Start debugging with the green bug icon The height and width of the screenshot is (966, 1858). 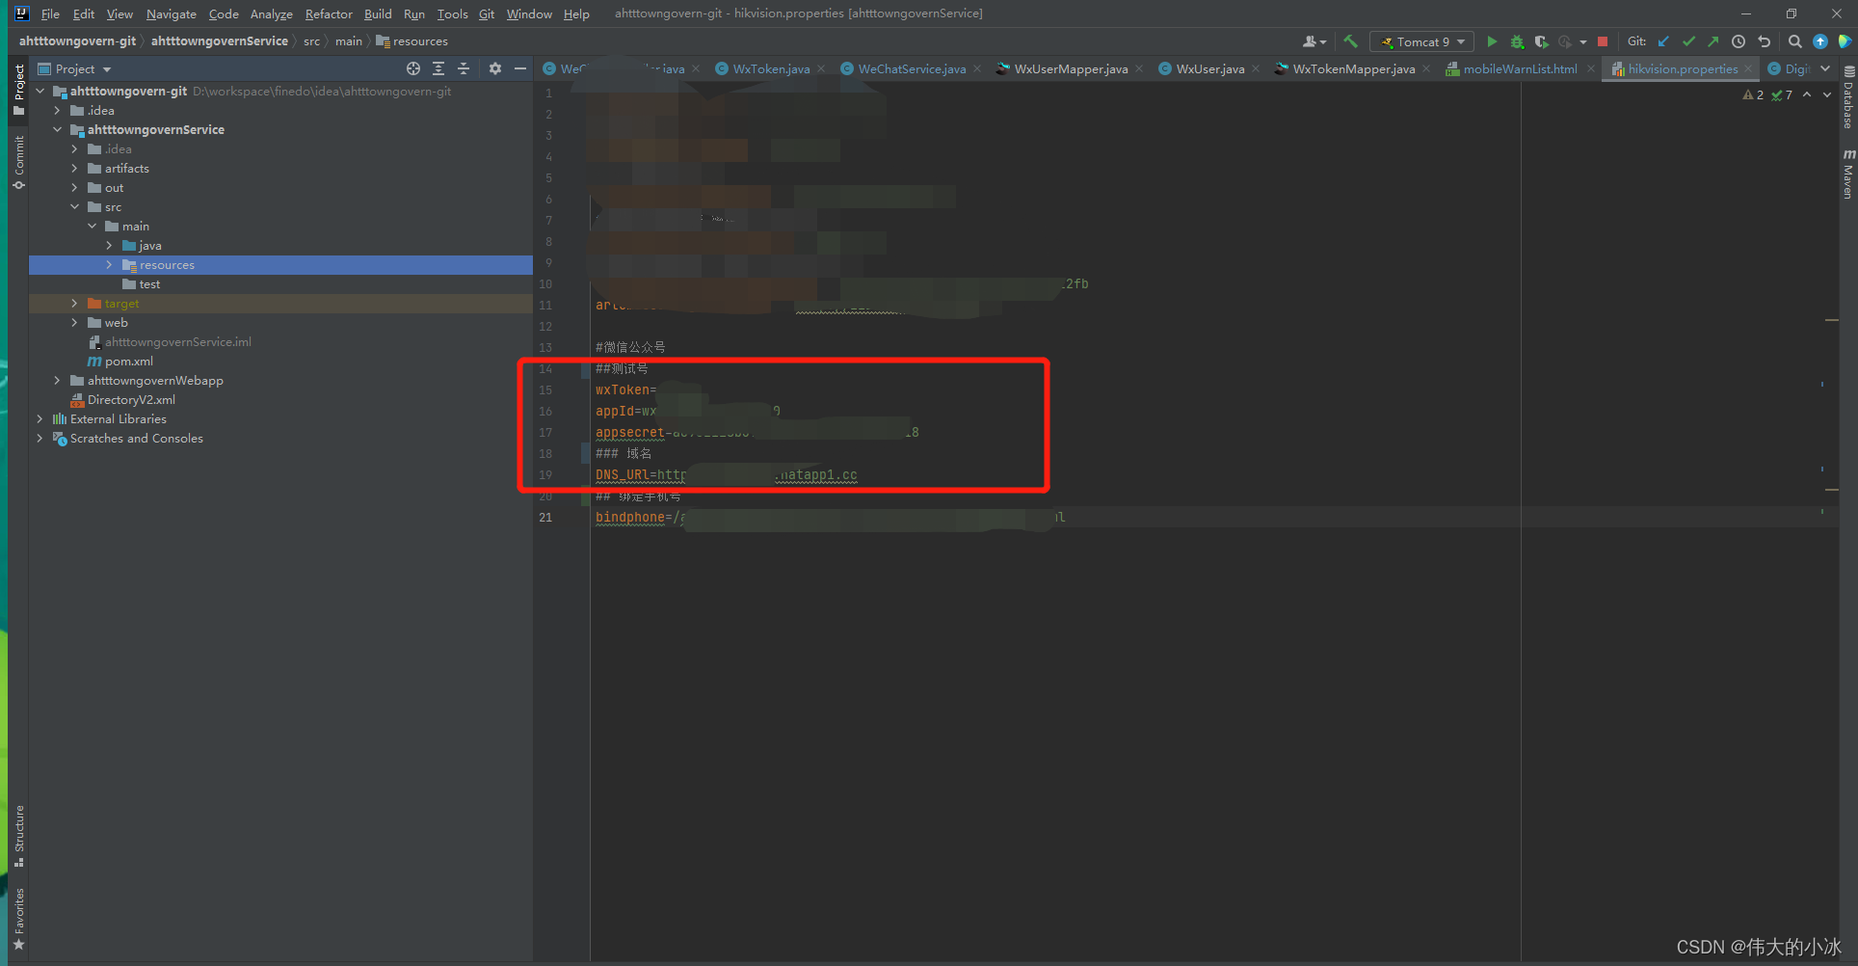click(x=1517, y=41)
